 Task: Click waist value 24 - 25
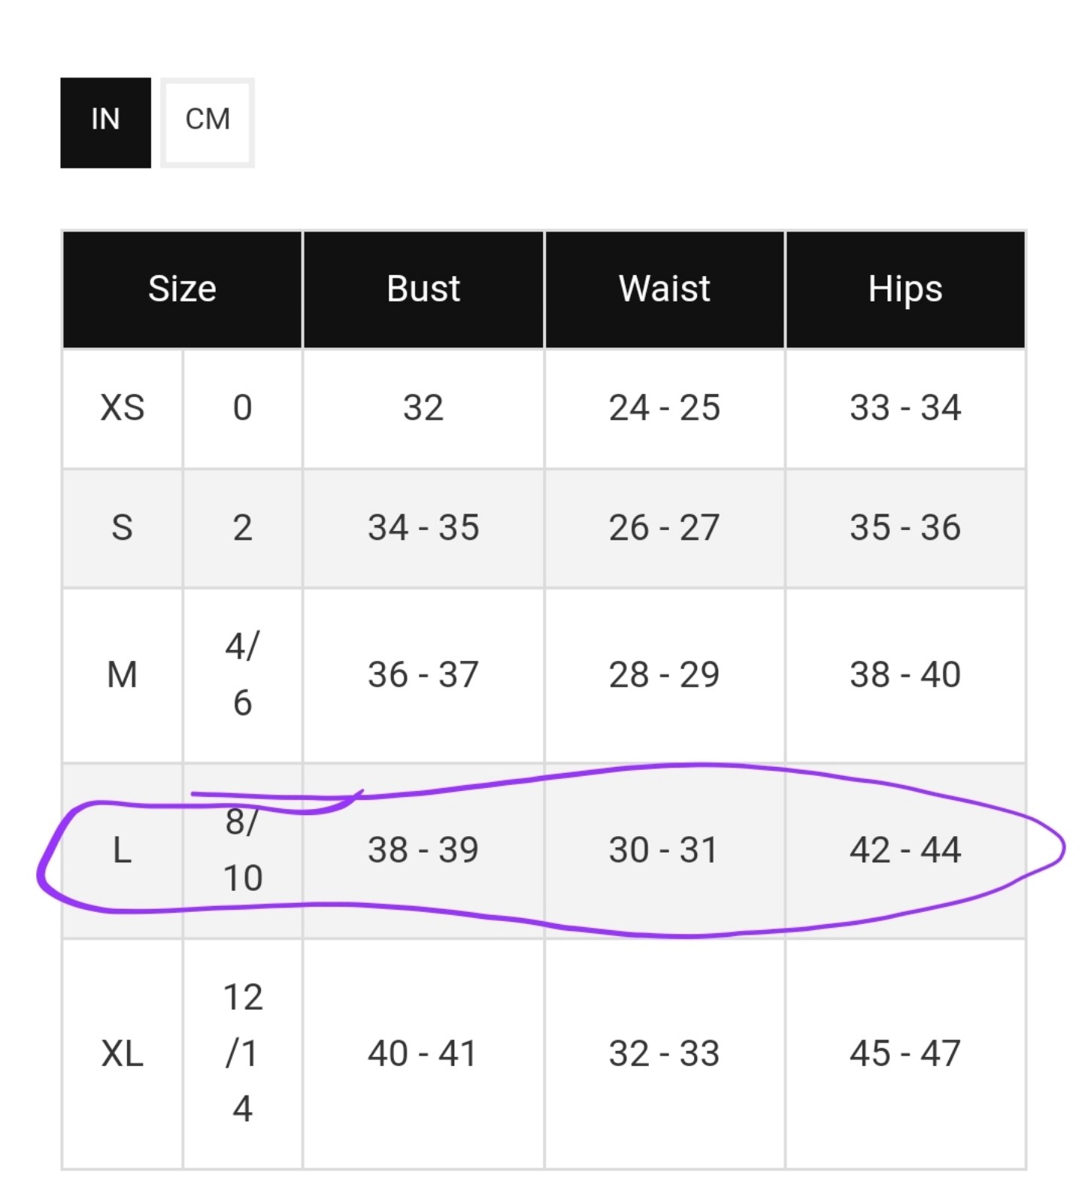tap(665, 408)
